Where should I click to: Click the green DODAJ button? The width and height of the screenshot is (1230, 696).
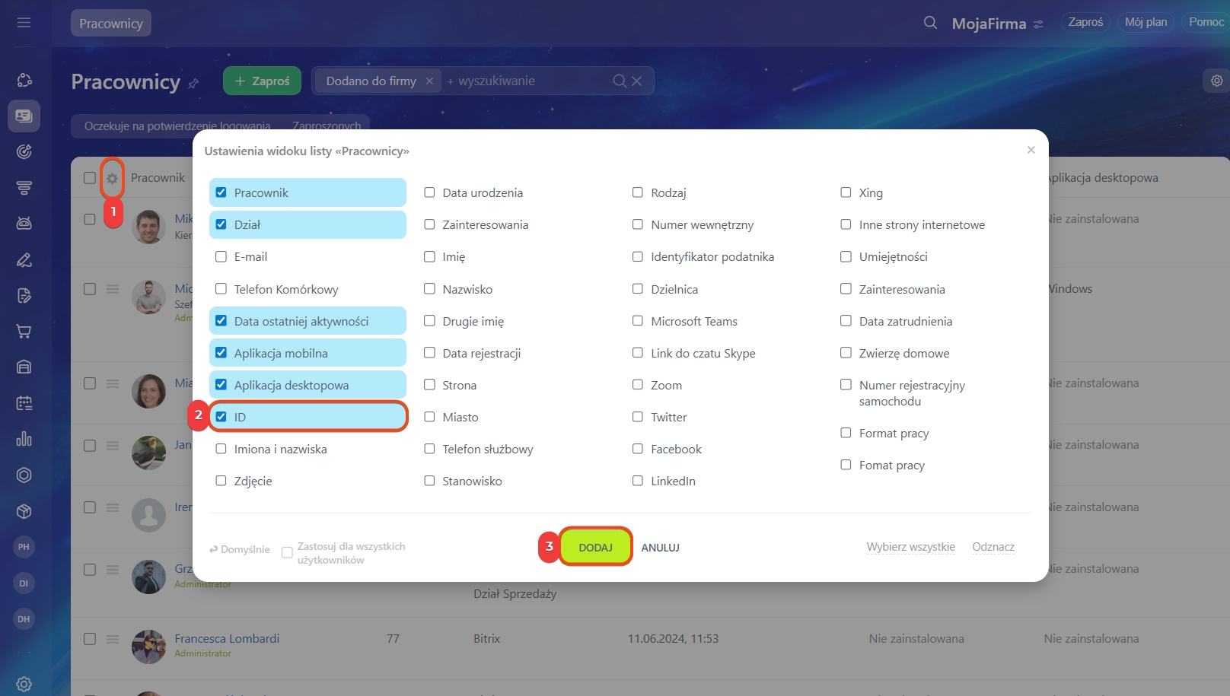(595, 547)
